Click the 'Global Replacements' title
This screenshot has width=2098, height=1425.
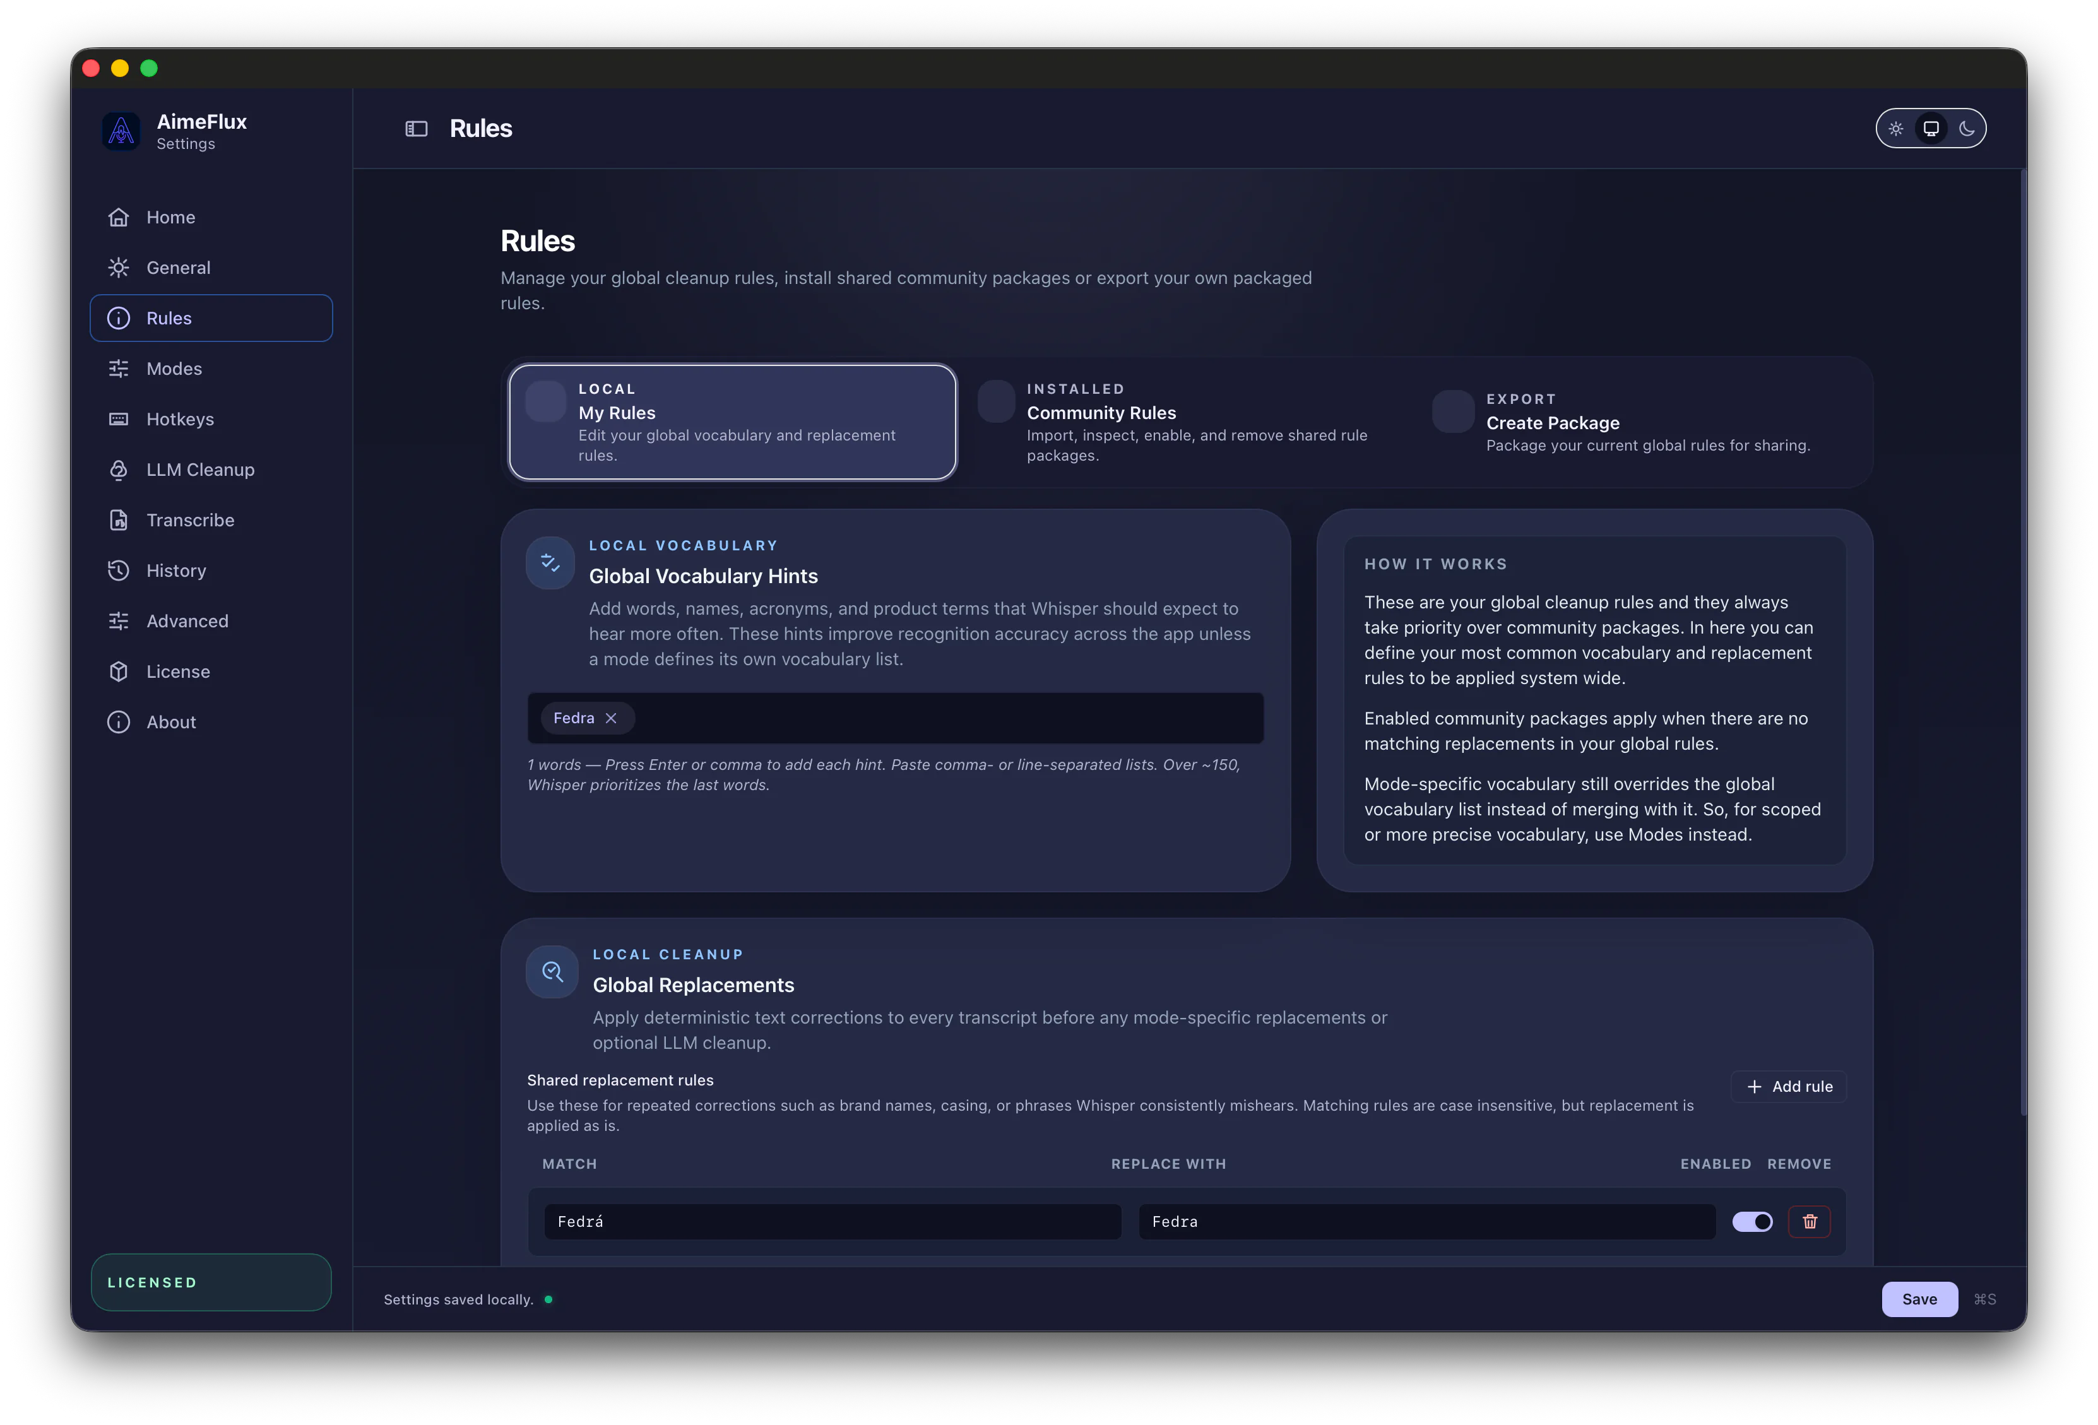tap(693, 986)
